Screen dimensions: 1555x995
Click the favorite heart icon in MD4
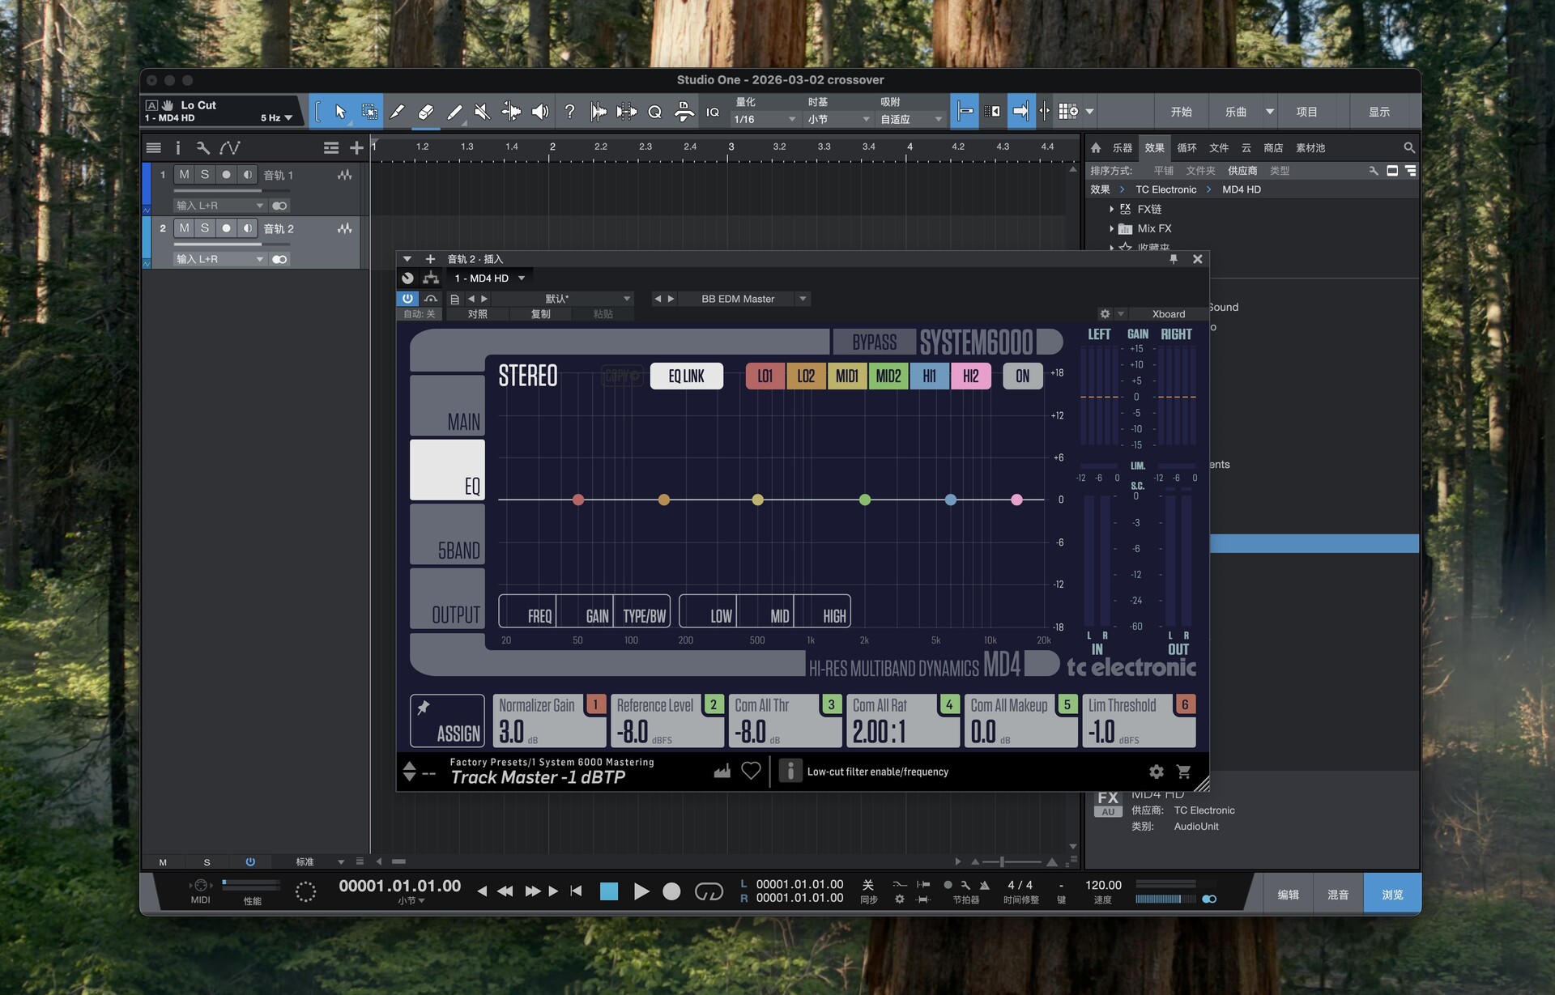point(751,771)
